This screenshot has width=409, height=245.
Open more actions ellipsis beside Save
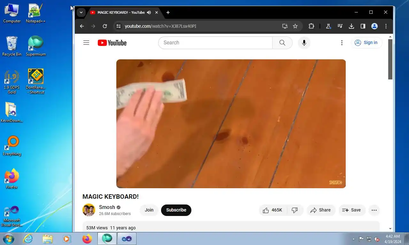tap(374, 210)
